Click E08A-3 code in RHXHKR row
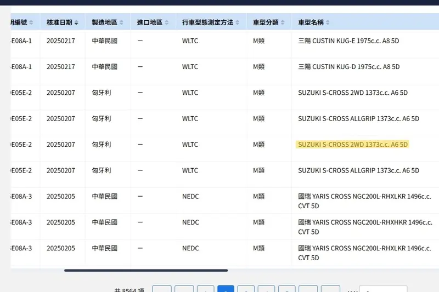This screenshot has width=439, height=292. tap(21, 222)
